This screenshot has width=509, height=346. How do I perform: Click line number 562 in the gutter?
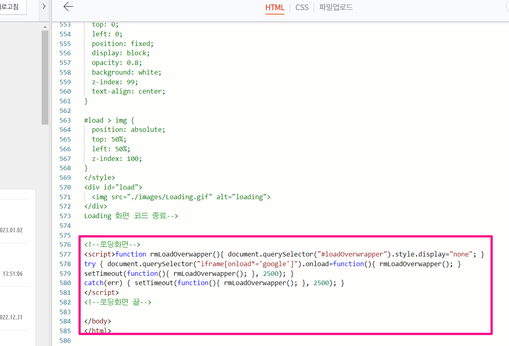tap(65, 110)
